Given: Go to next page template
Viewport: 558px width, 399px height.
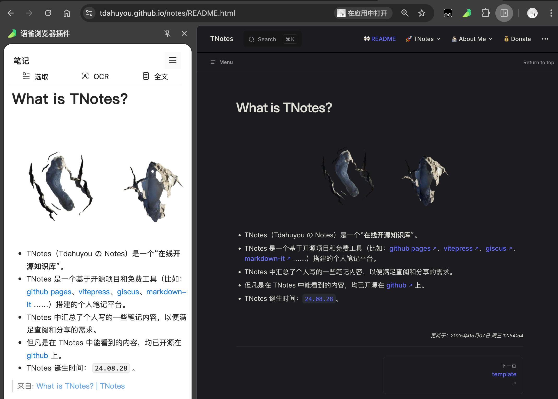Looking at the screenshot, I should (x=453, y=375).
